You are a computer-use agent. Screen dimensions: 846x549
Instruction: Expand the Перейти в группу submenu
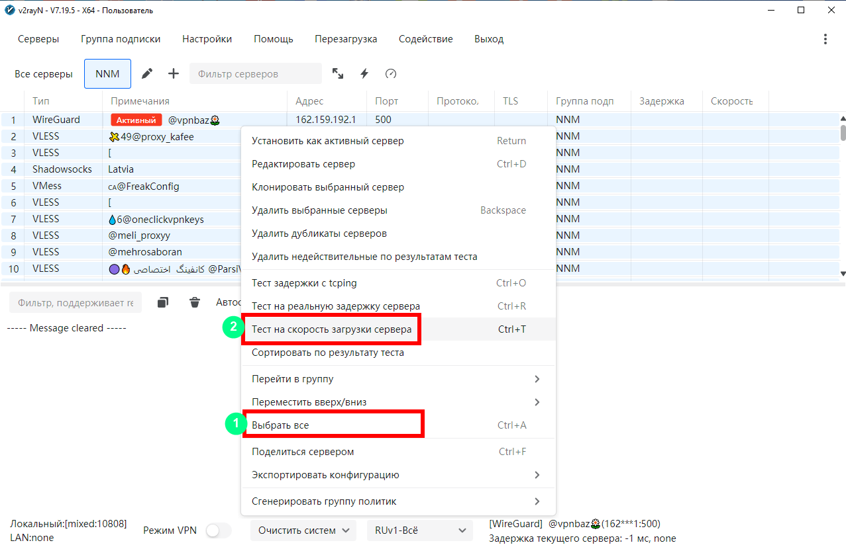tap(397, 379)
